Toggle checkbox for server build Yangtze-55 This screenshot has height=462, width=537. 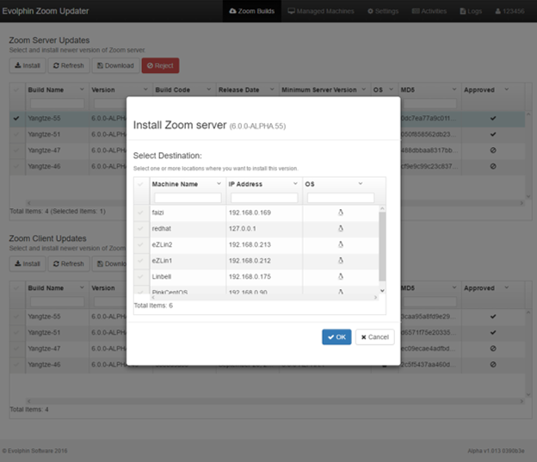16,119
